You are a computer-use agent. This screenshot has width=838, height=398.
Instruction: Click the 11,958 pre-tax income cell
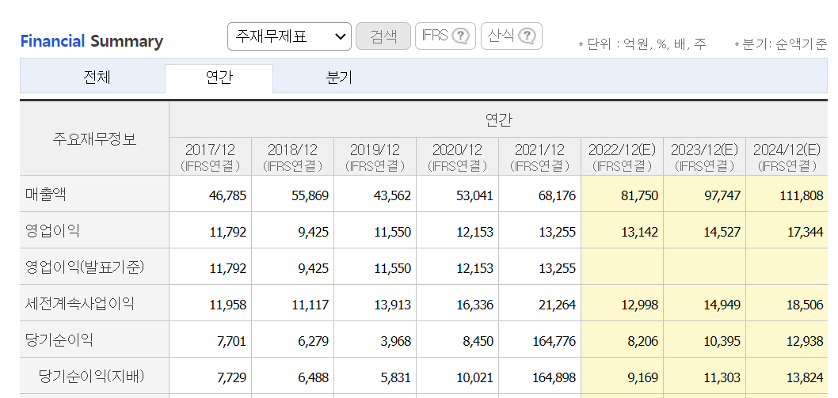click(x=210, y=303)
